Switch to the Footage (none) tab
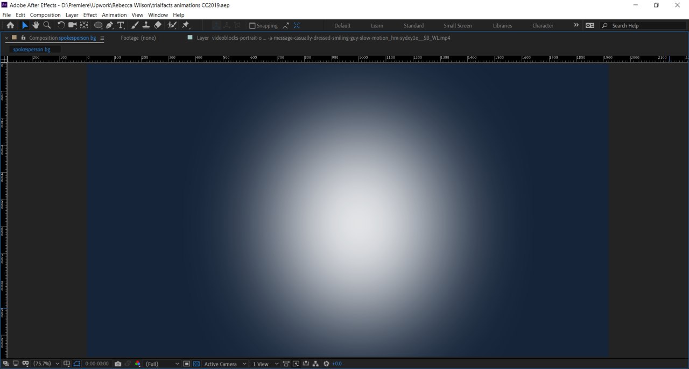This screenshot has width=689, height=369. pos(138,38)
